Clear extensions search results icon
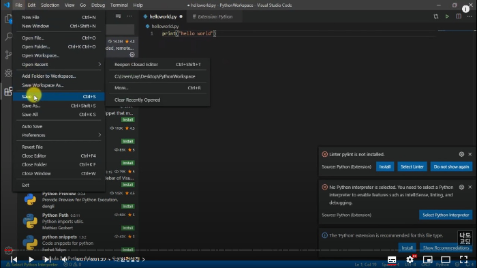Screen dimensions: 477x268 118,16
